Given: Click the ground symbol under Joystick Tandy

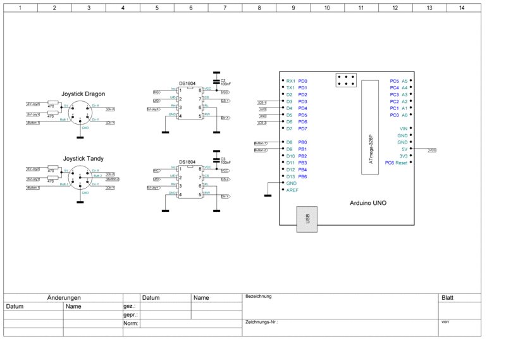Looking at the screenshot, I should 80,202.
